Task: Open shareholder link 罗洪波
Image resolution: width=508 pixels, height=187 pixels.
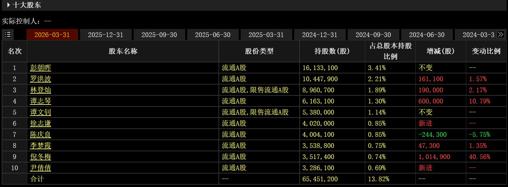Action: (x=41, y=79)
